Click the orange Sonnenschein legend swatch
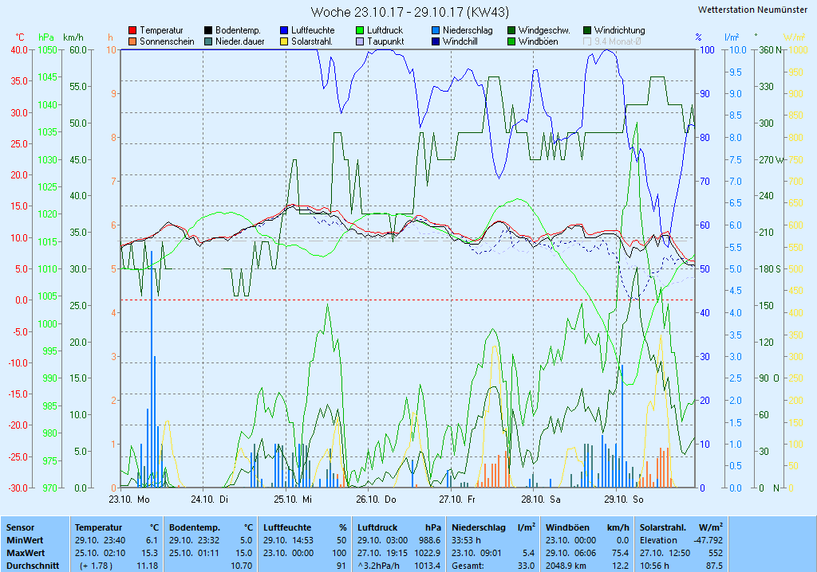Image resolution: width=817 pixels, height=572 pixels. (132, 41)
